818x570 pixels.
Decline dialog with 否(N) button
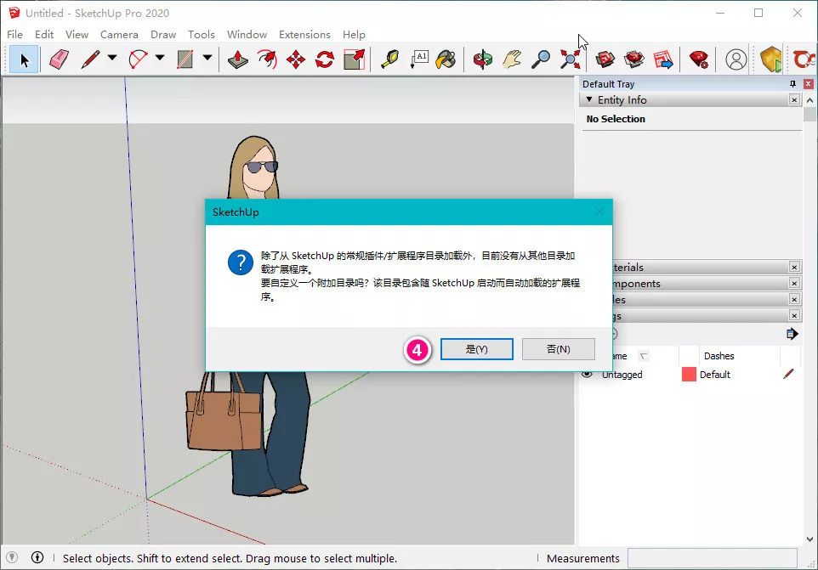click(x=558, y=349)
